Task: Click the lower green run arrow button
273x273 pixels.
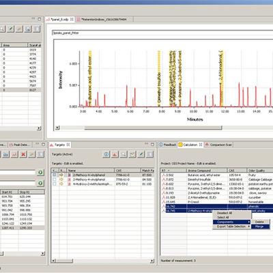Action: [40, 183]
